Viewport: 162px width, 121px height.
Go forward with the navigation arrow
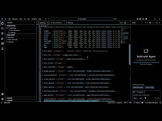coord(49,19)
